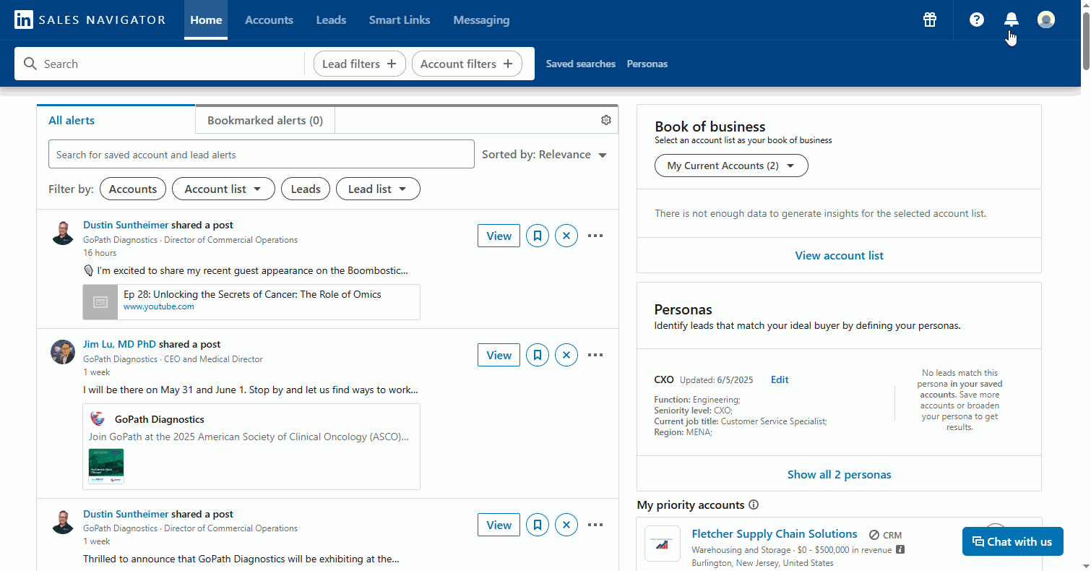1091x571 pixels.
Task: Switch to Bookmarked alerts (0) tab
Action: pyautogui.click(x=265, y=121)
